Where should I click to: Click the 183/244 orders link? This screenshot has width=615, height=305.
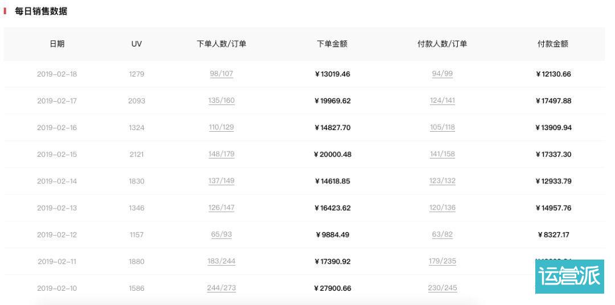click(222, 261)
